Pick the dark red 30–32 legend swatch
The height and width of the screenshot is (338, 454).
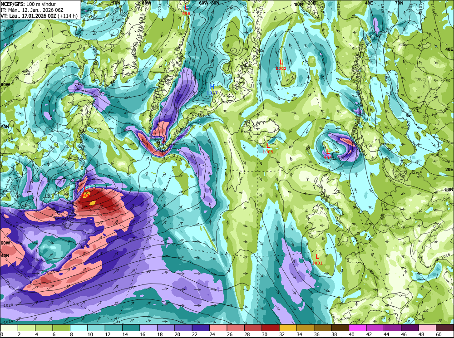coord(271,328)
